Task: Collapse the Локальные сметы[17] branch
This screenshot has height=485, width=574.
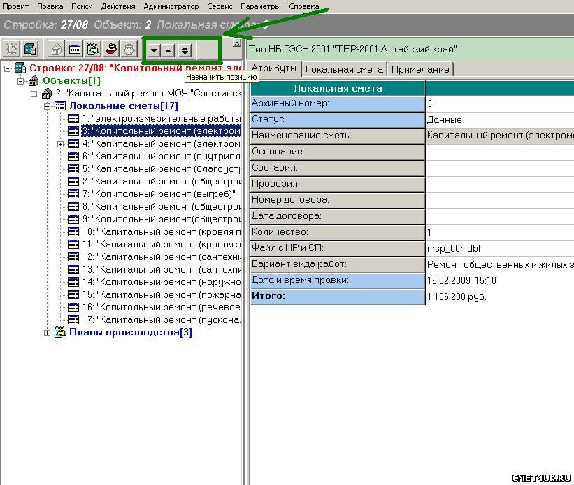Action: point(48,106)
